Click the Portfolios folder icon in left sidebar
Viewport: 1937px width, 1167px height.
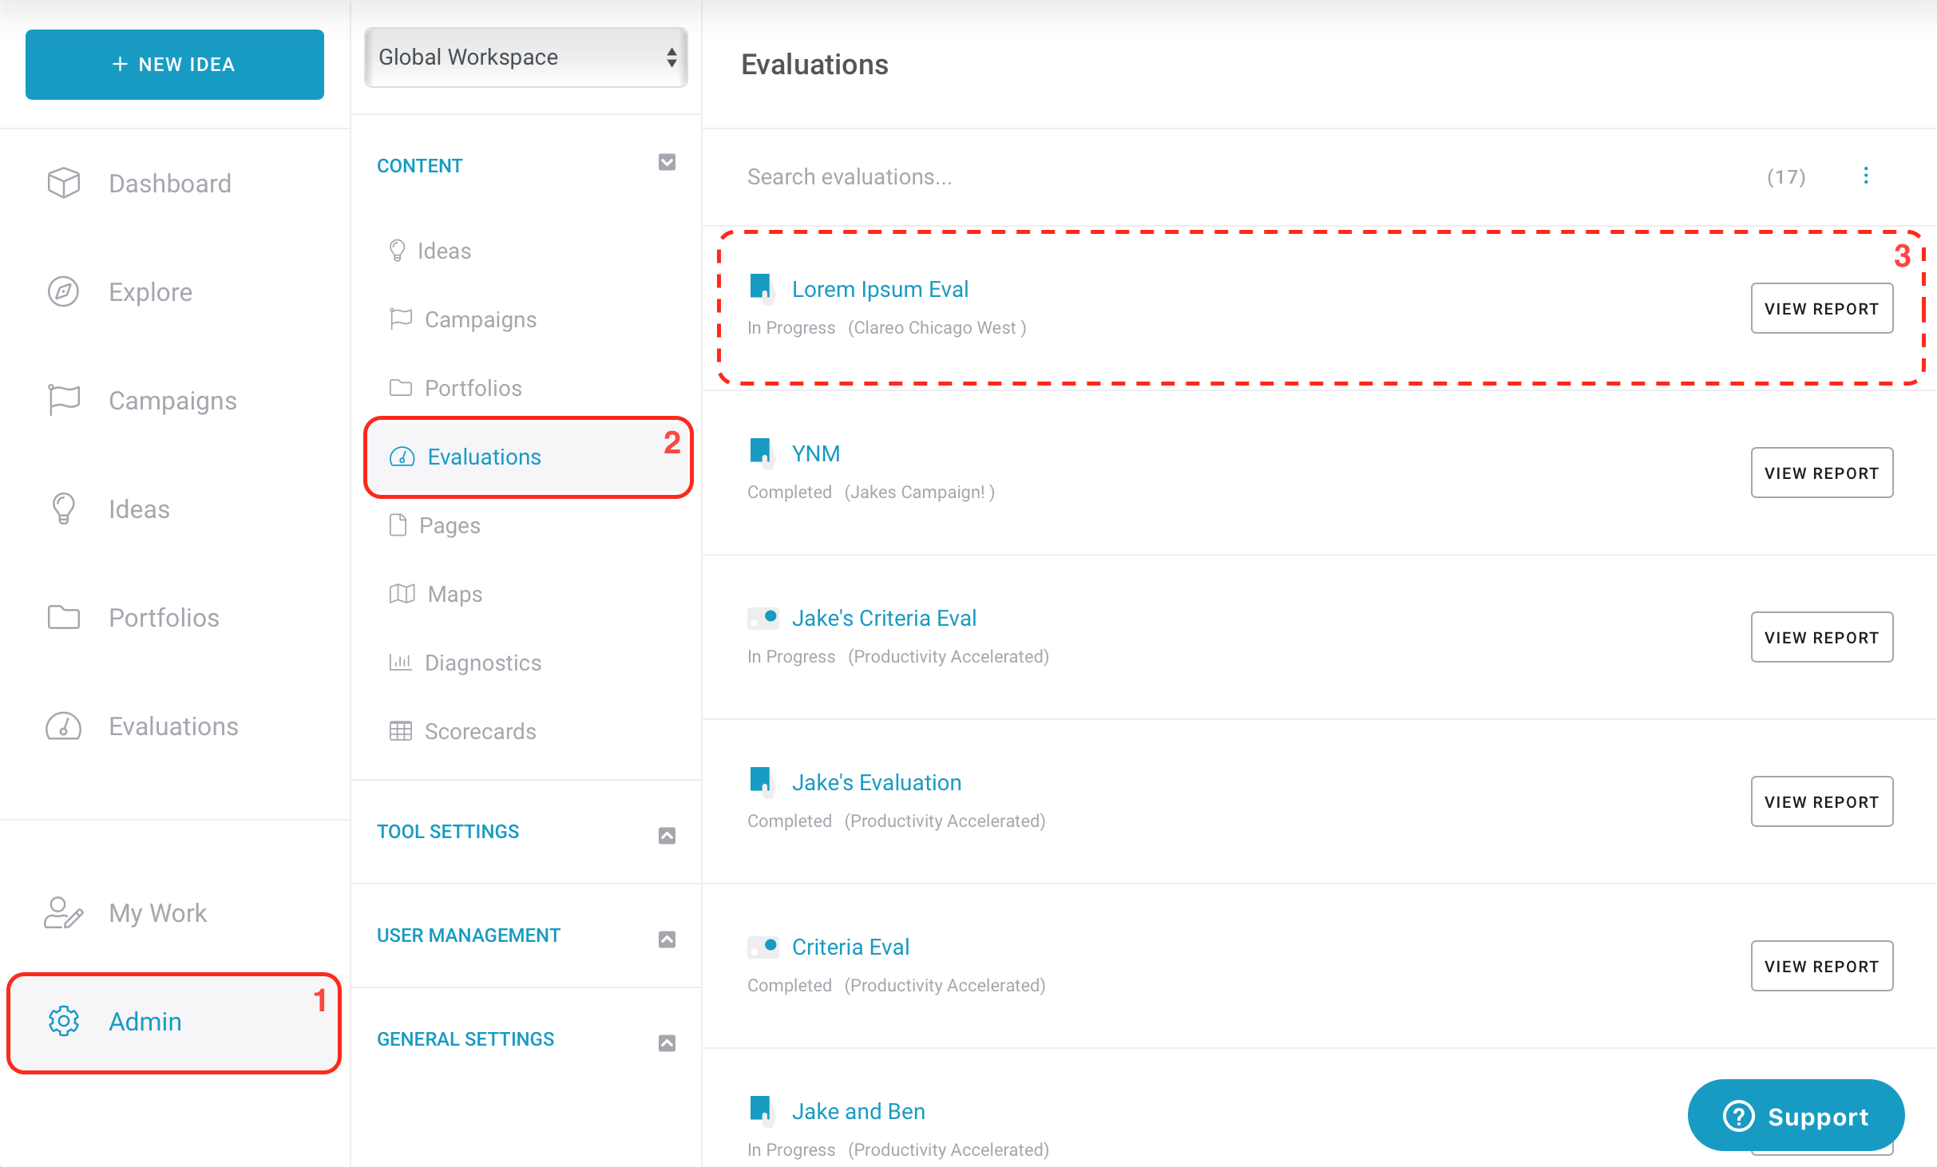[64, 617]
